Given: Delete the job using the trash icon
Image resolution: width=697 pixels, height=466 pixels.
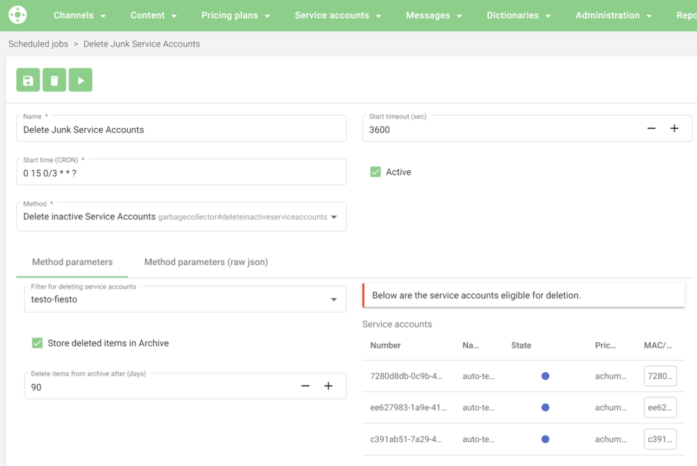Looking at the screenshot, I should (x=54, y=80).
